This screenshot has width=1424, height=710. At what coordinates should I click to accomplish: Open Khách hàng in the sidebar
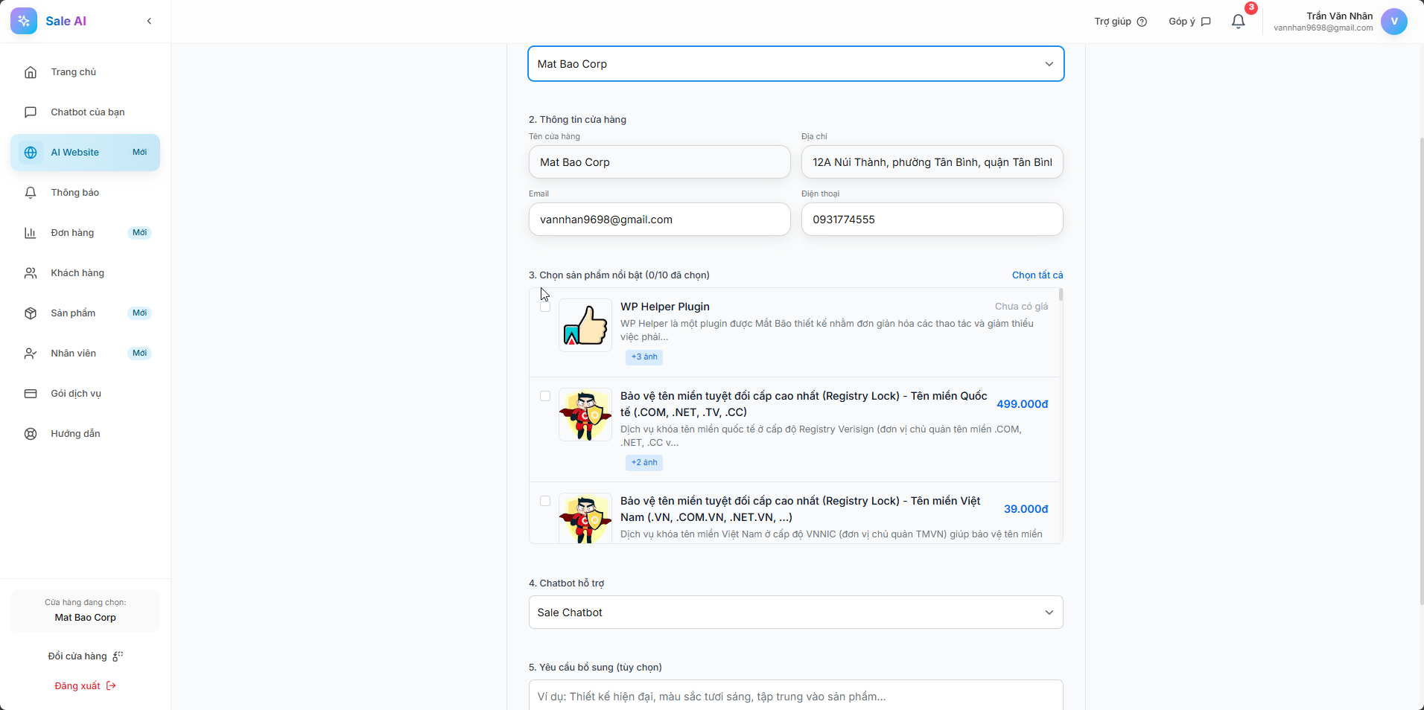[77, 273]
